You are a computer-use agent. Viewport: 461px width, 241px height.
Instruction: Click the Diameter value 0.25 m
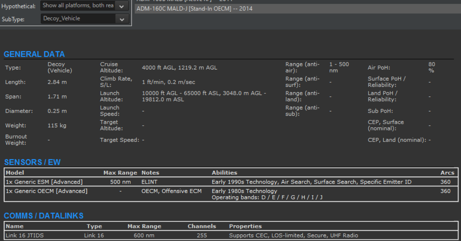(x=57, y=111)
